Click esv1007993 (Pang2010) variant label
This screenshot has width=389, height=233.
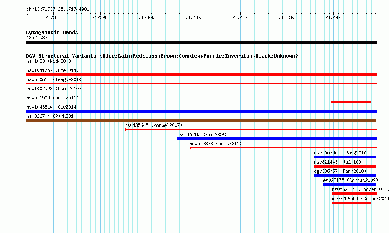pyautogui.click(x=54, y=89)
